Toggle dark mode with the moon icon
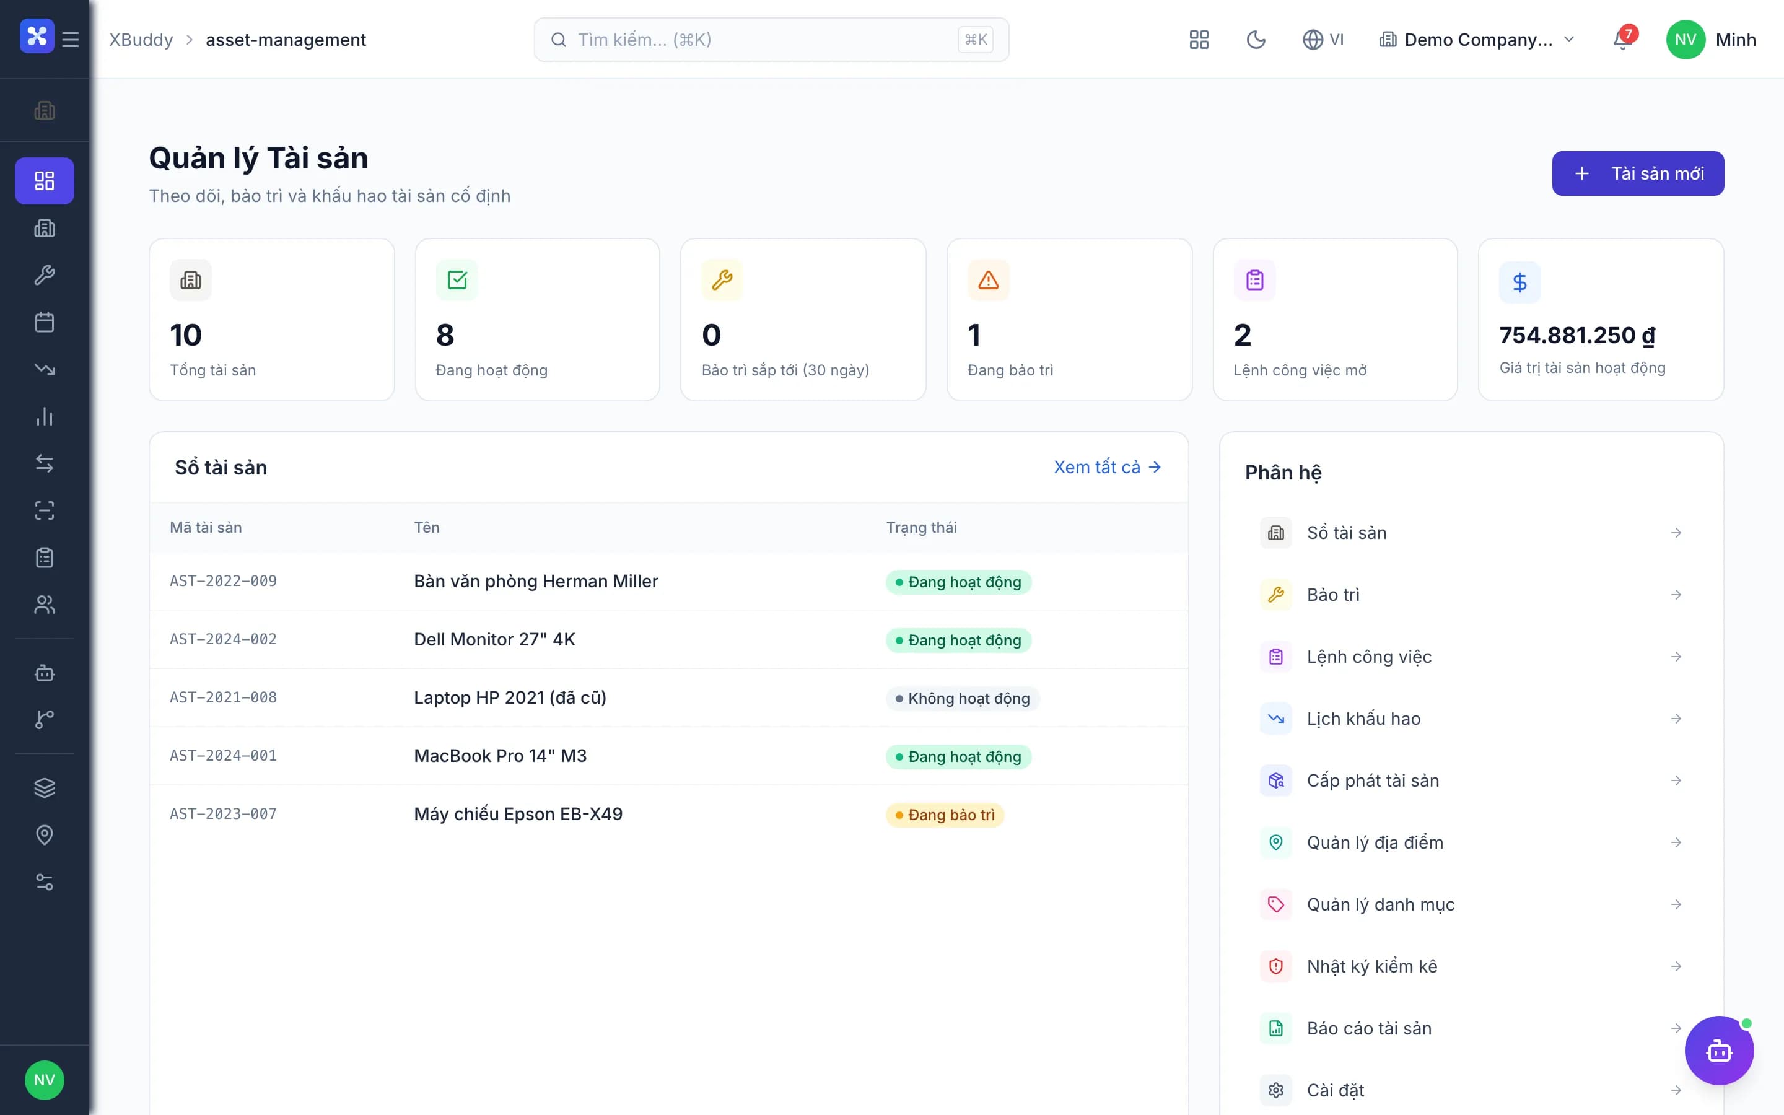The image size is (1784, 1115). (1256, 40)
